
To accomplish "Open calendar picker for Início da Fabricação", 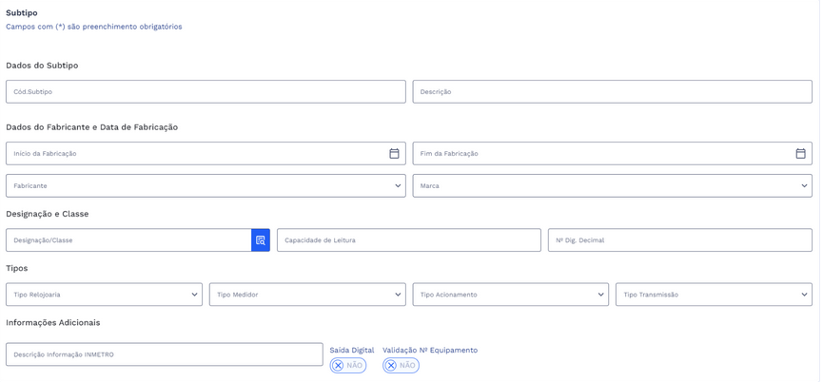I will [x=394, y=154].
